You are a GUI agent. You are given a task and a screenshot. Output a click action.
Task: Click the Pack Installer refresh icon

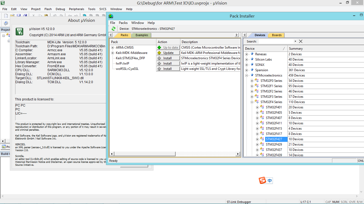[114, 29]
